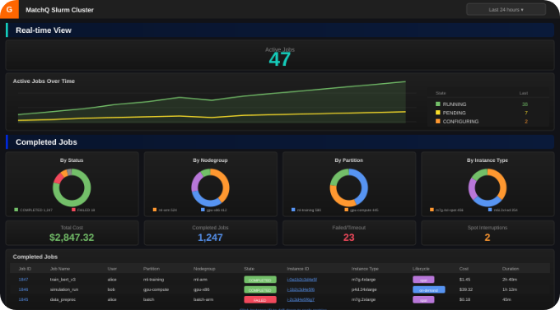The image size is (560, 310).
Task: Toggle ml-training legend entry in By Partition
Action: click(x=306, y=210)
